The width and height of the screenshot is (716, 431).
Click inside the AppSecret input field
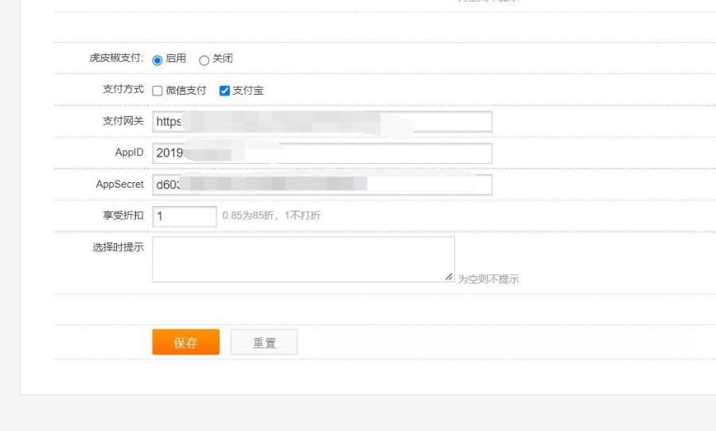pos(322,184)
